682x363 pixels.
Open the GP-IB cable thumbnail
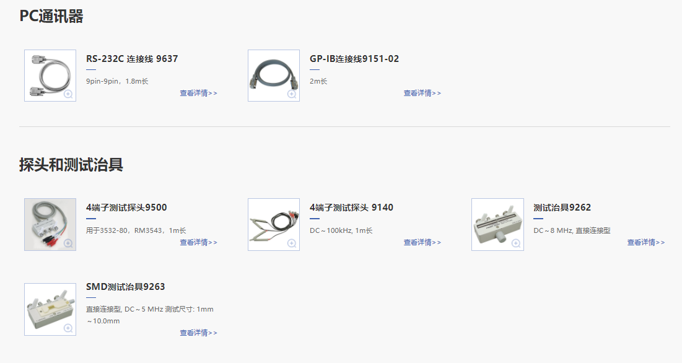coord(274,75)
